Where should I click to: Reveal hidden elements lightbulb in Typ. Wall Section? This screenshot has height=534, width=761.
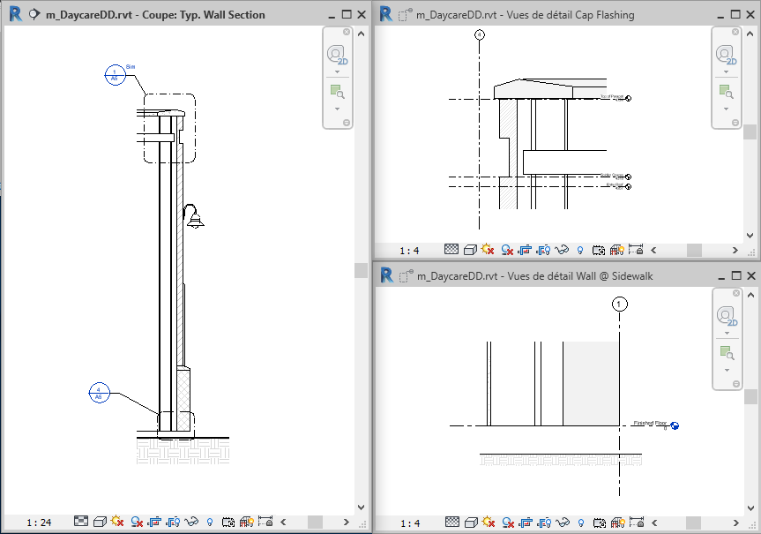click(210, 523)
